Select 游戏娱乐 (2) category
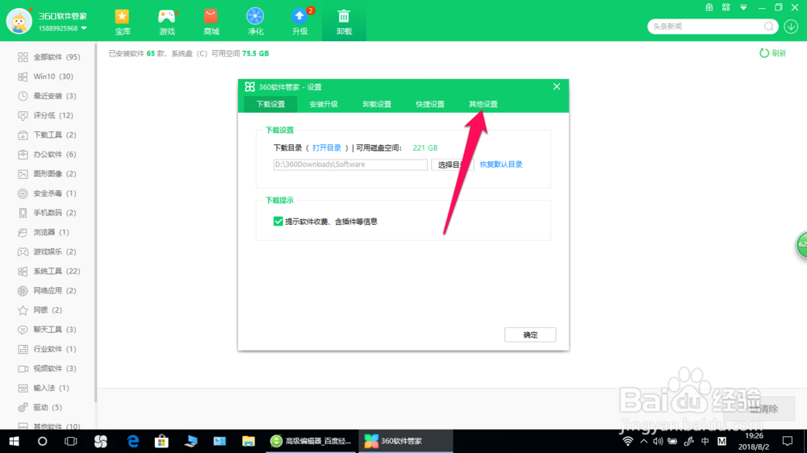 47,252
